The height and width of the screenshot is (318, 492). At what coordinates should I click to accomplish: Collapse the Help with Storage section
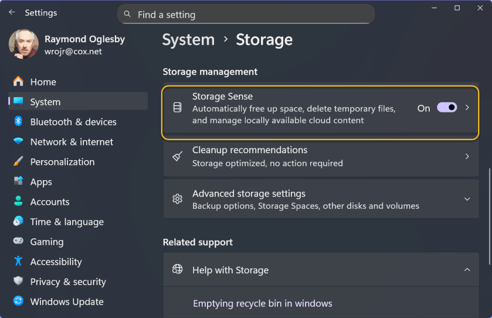click(x=467, y=270)
